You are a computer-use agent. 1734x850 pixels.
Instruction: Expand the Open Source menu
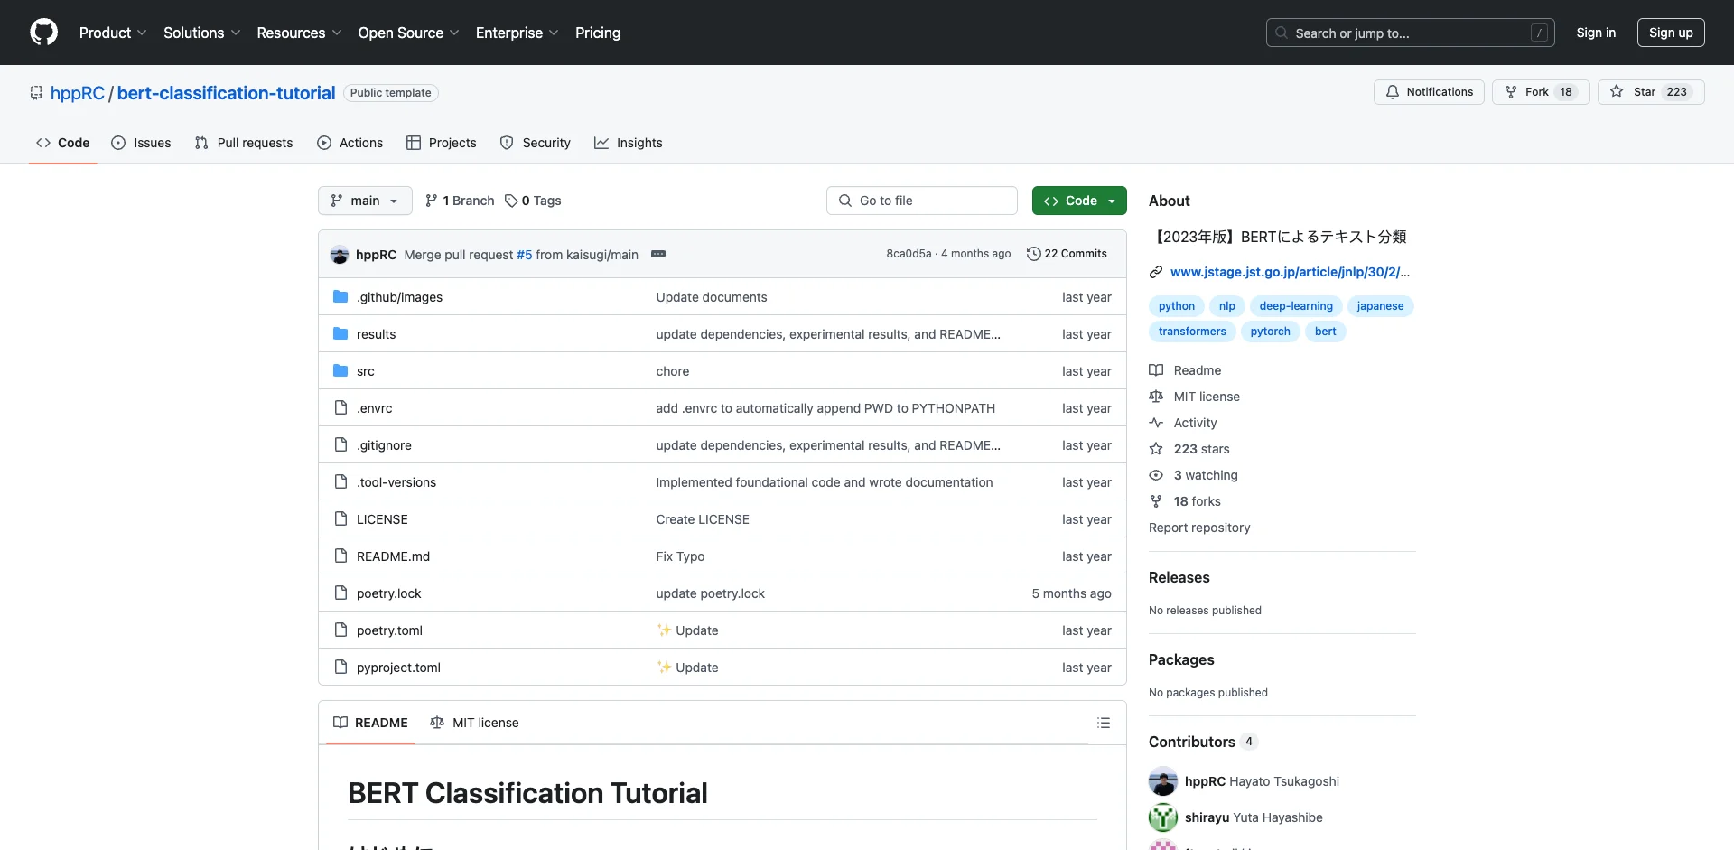click(409, 33)
